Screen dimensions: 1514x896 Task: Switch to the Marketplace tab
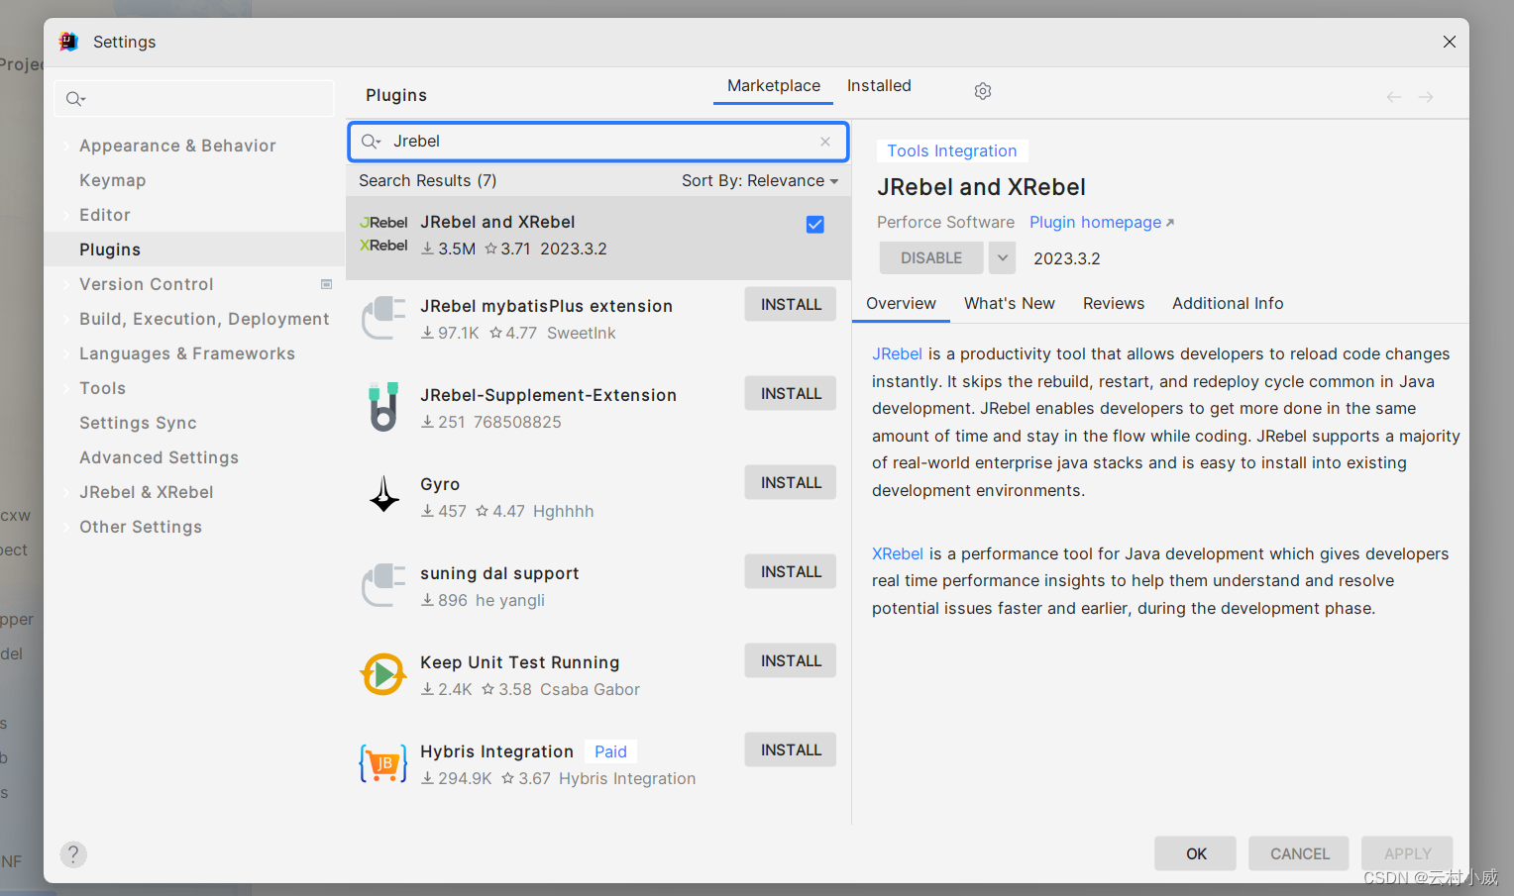[774, 86]
